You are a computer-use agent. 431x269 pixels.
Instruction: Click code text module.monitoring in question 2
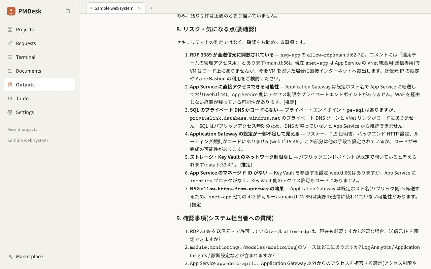pyautogui.click(x=214, y=247)
